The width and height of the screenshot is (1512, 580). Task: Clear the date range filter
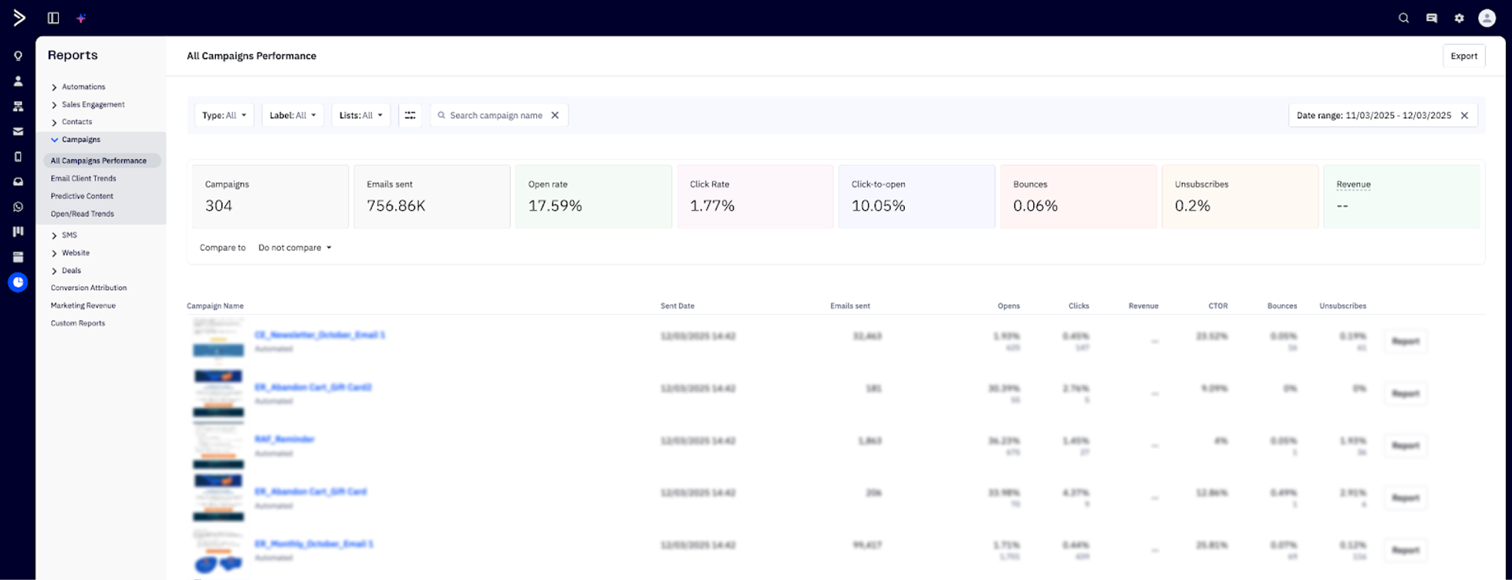click(x=1464, y=116)
